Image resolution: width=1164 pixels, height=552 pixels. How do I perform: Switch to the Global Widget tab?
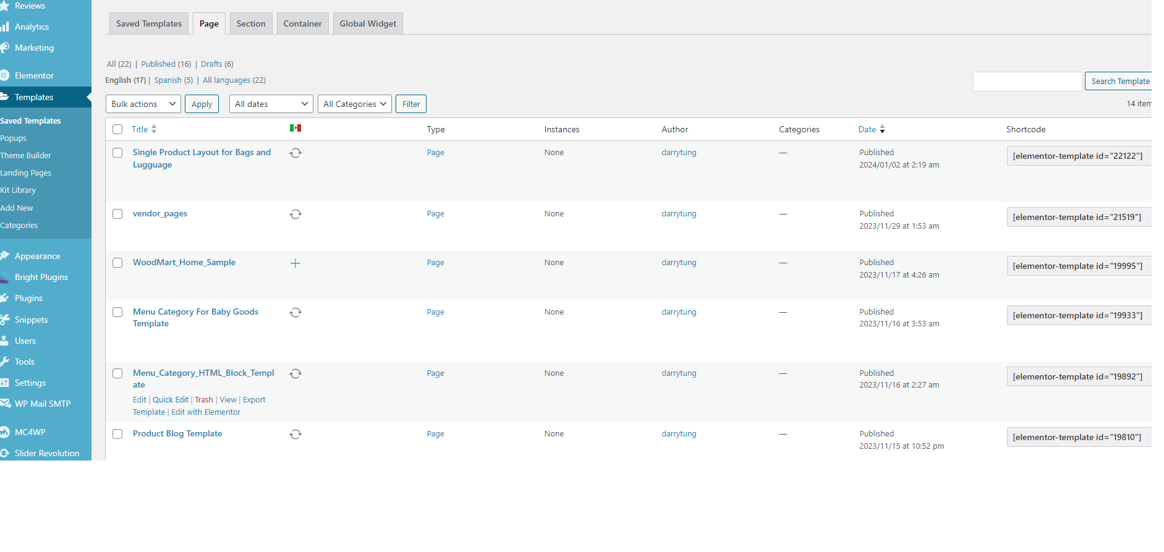pos(368,23)
